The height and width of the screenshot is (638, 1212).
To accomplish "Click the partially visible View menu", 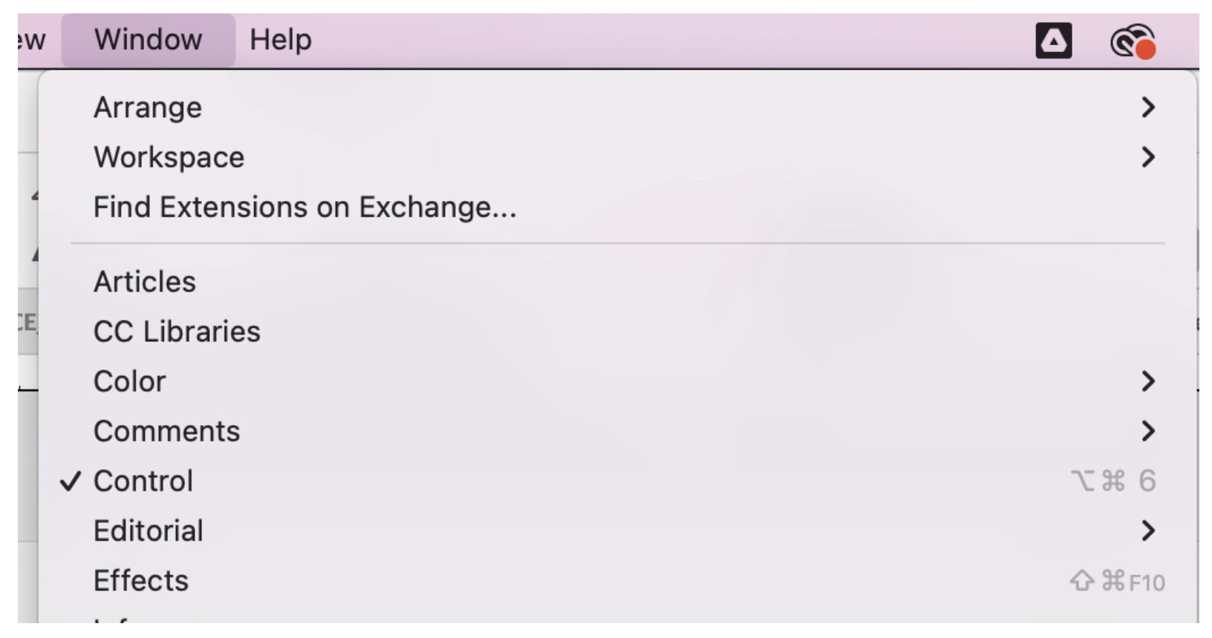I will click(x=33, y=40).
